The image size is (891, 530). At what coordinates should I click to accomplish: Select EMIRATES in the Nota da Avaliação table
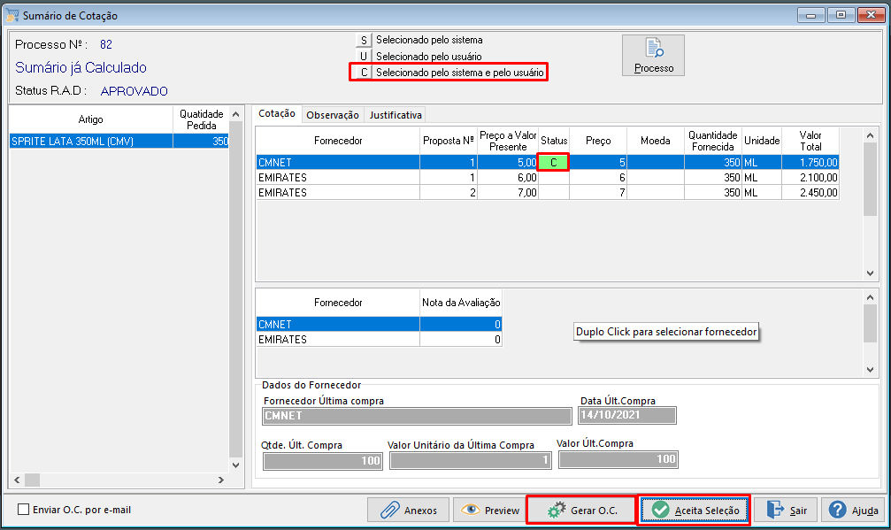pyautogui.click(x=379, y=339)
